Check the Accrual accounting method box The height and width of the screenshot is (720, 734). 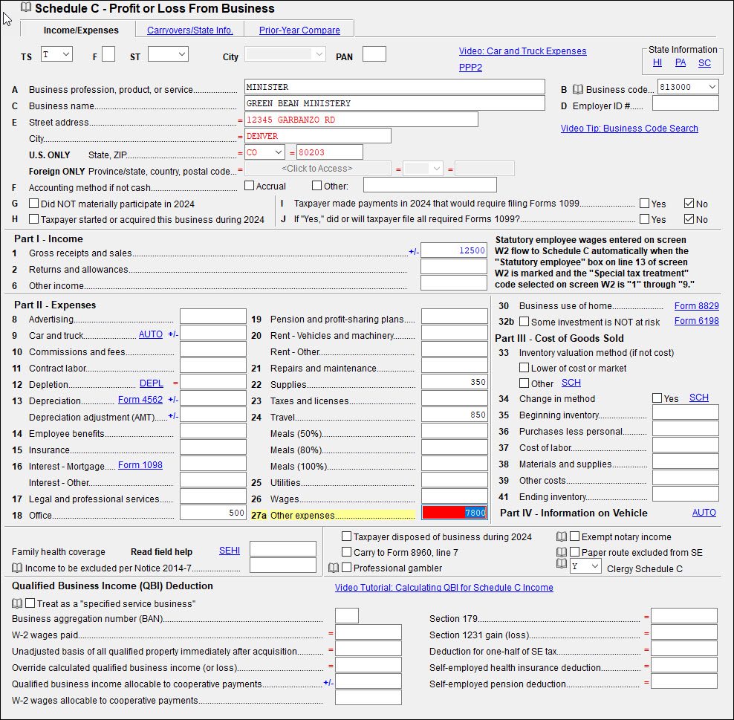pos(250,186)
